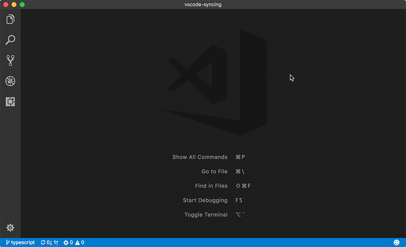
Task: Click the F5 shortcut hint
Action: click(239, 200)
